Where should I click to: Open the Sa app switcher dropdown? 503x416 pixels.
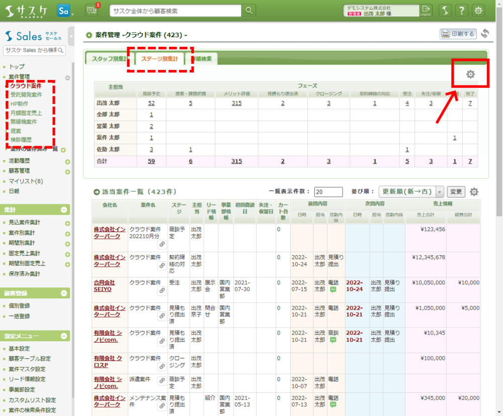(x=65, y=11)
